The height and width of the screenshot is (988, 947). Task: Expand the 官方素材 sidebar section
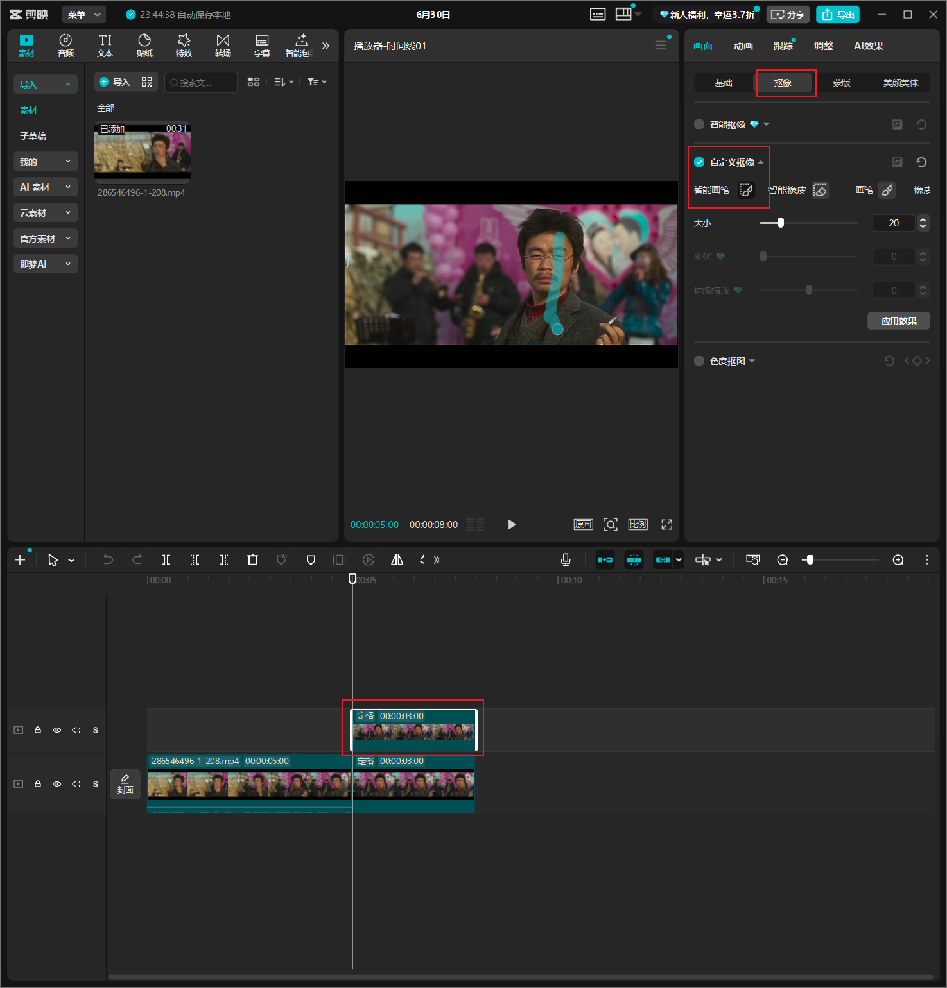pyautogui.click(x=46, y=239)
